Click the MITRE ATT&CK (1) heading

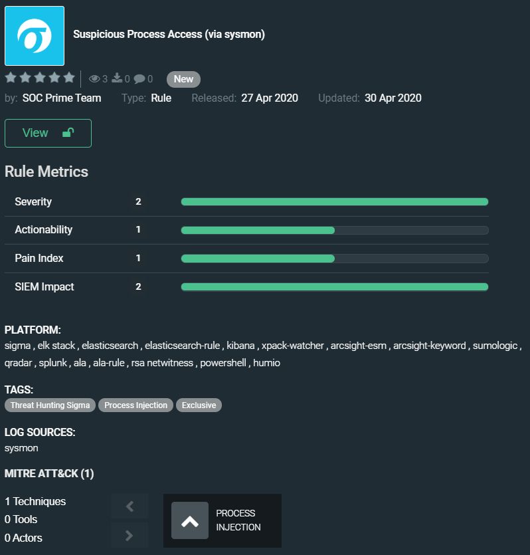click(x=49, y=474)
